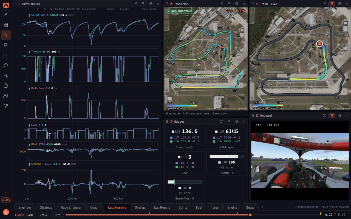Image resolution: width=351 pixels, height=219 pixels.
Task: Pop out the Track Map panel
Action: point(221,4)
